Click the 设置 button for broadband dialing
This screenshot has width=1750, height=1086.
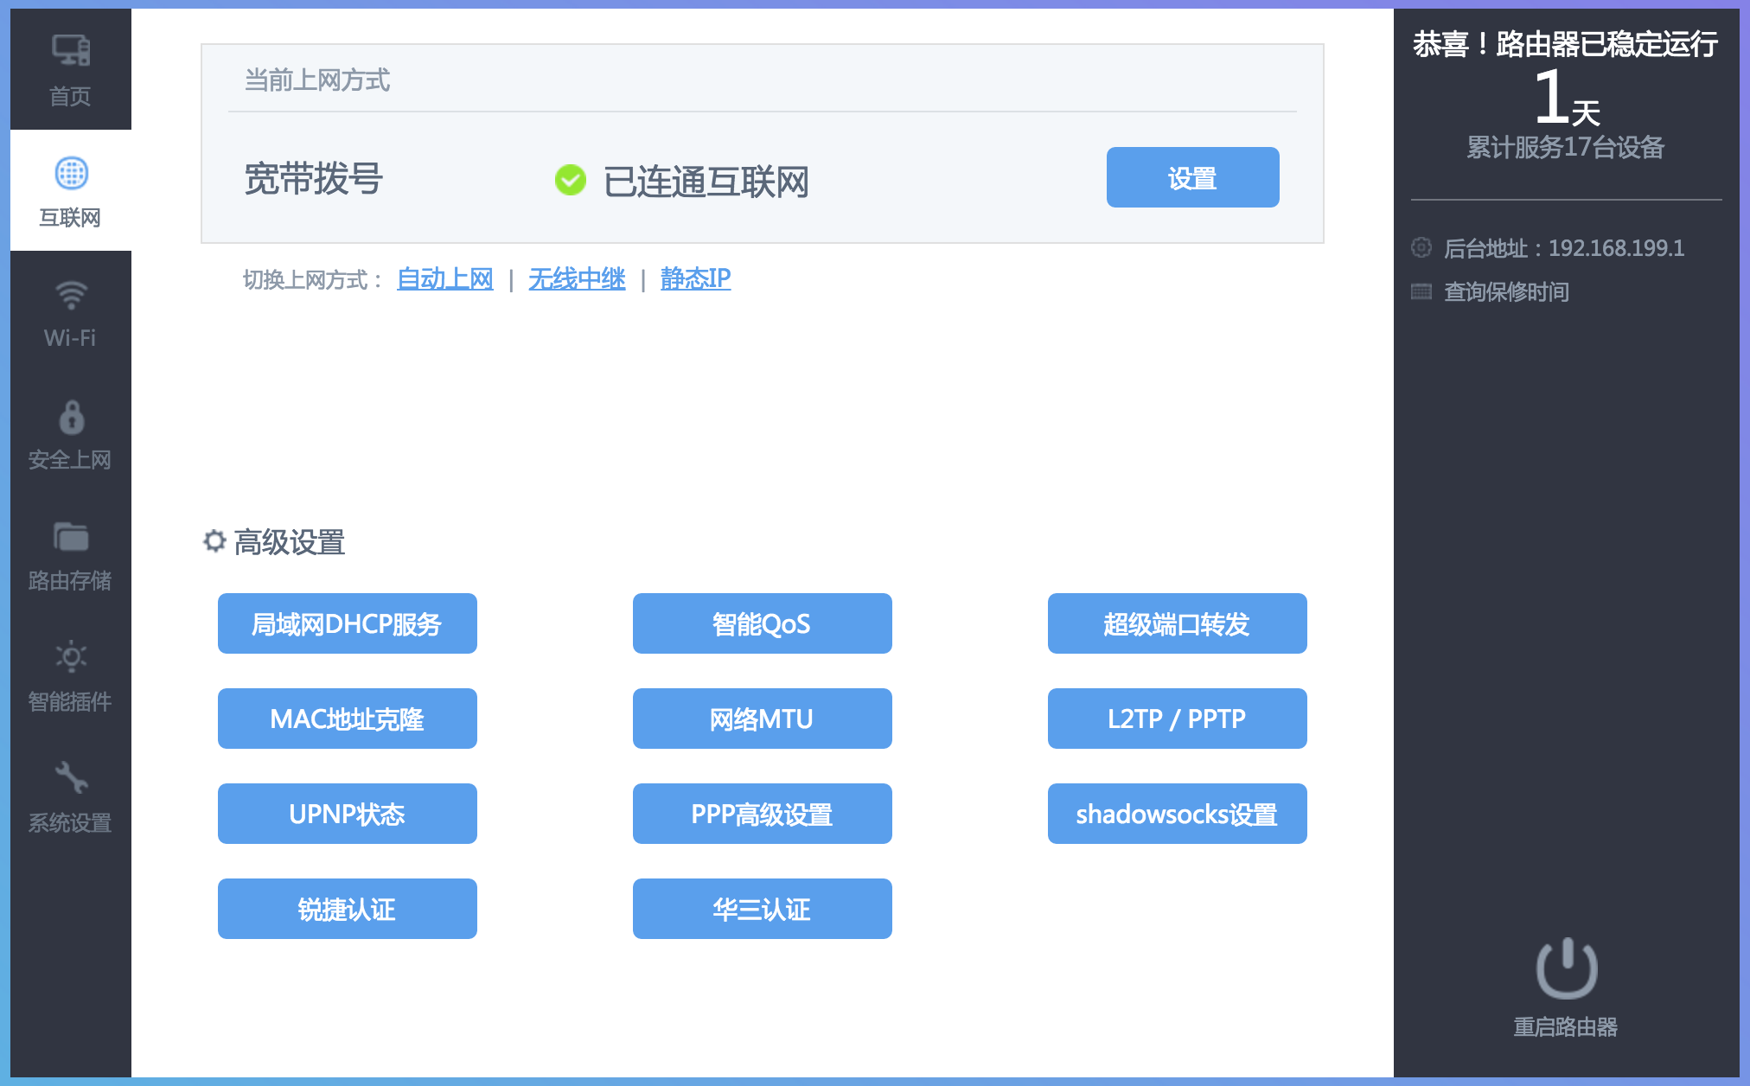[x=1192, y=178]
